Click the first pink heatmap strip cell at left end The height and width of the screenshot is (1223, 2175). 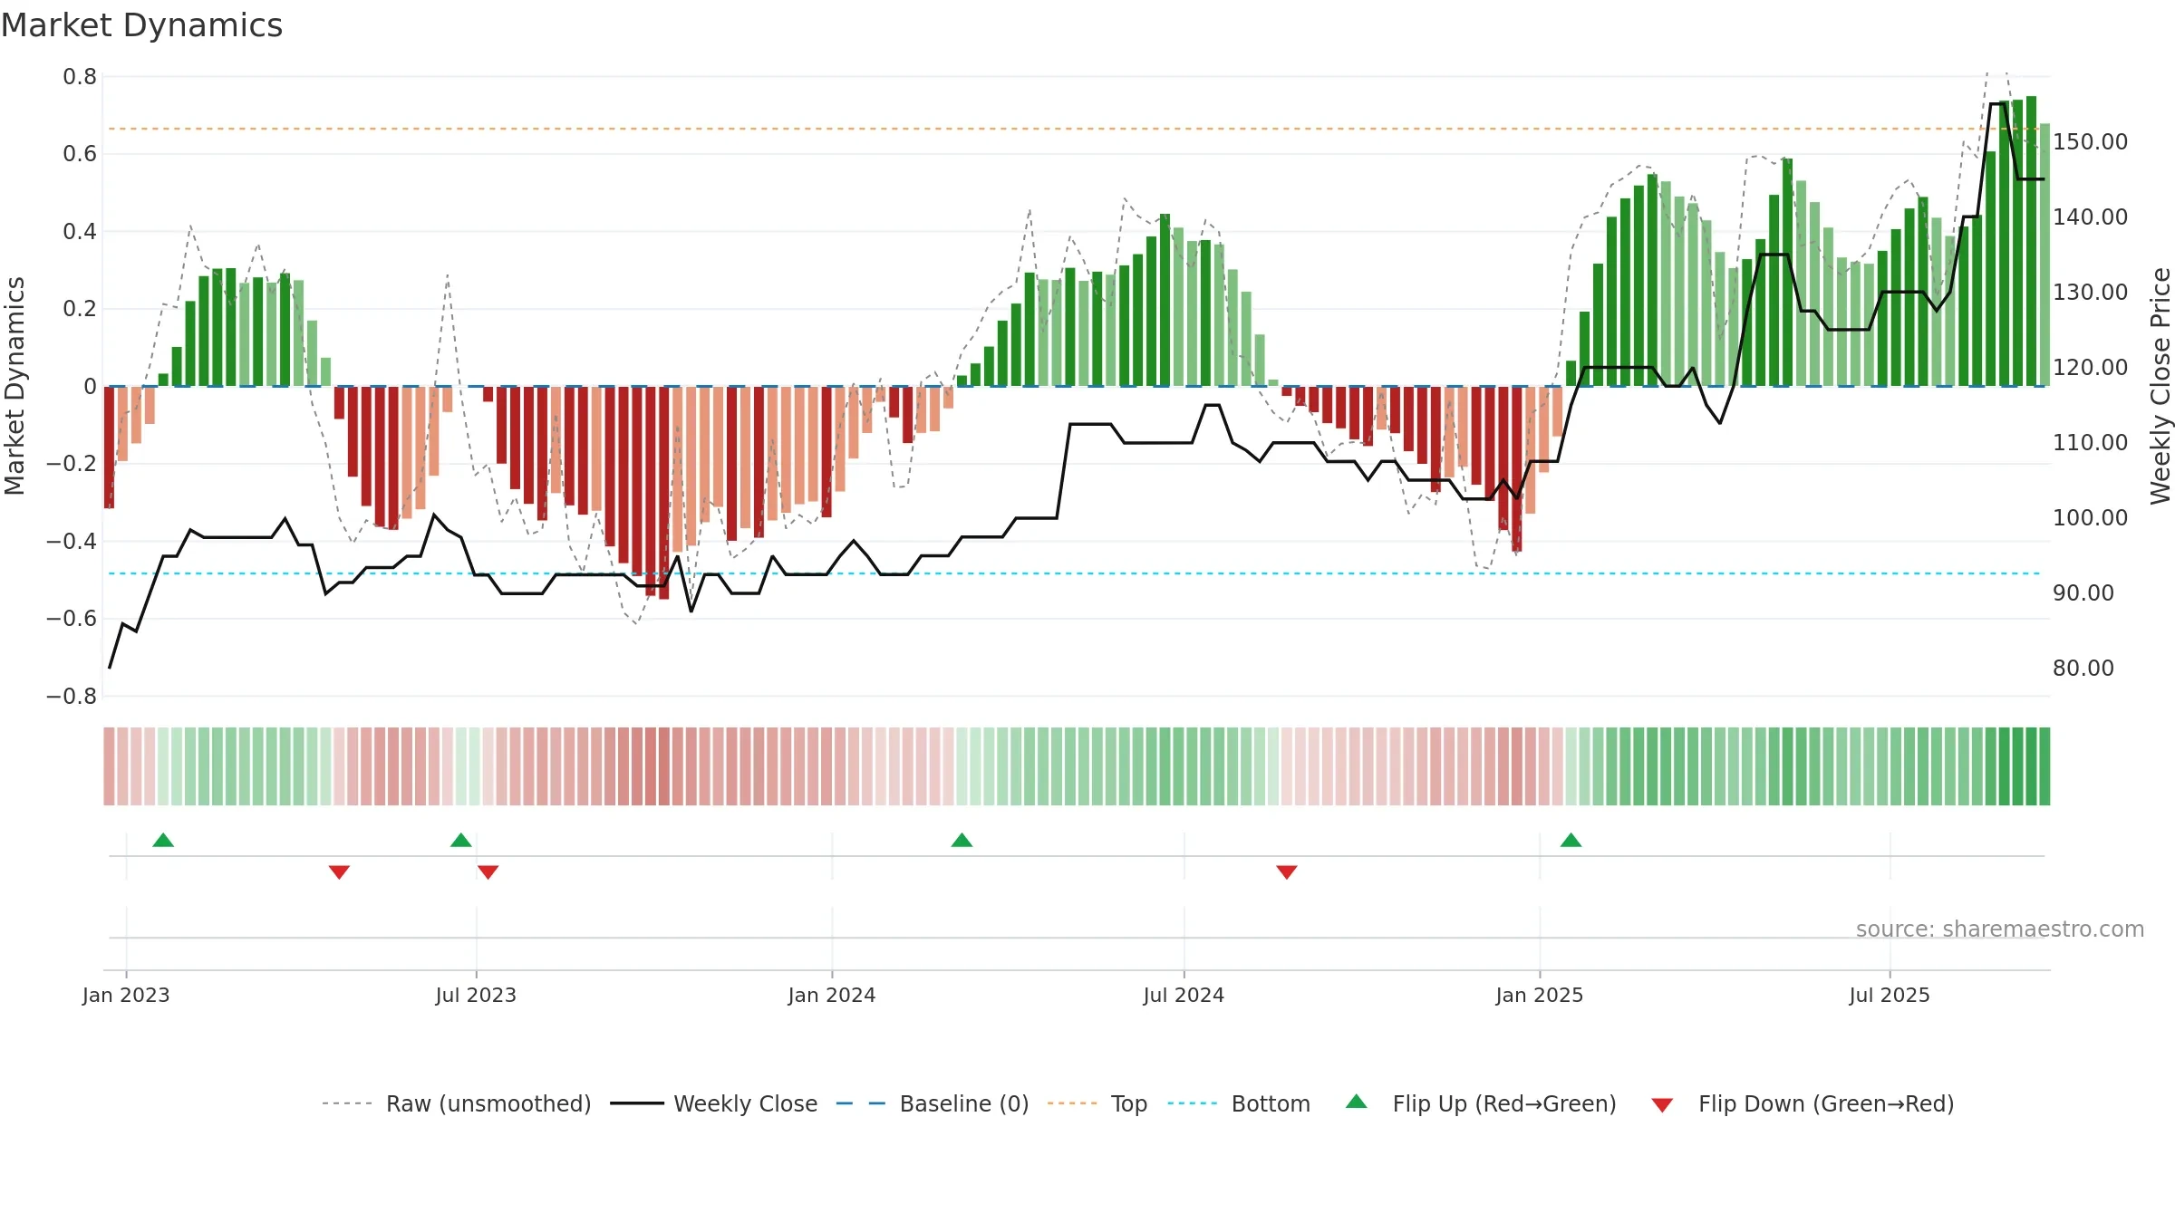coord(109,766)
